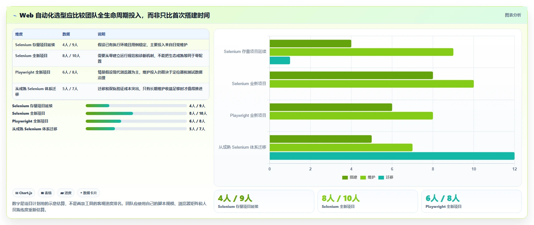Click the 维护 bar for Selenium 全新项目

coord(372,84)
